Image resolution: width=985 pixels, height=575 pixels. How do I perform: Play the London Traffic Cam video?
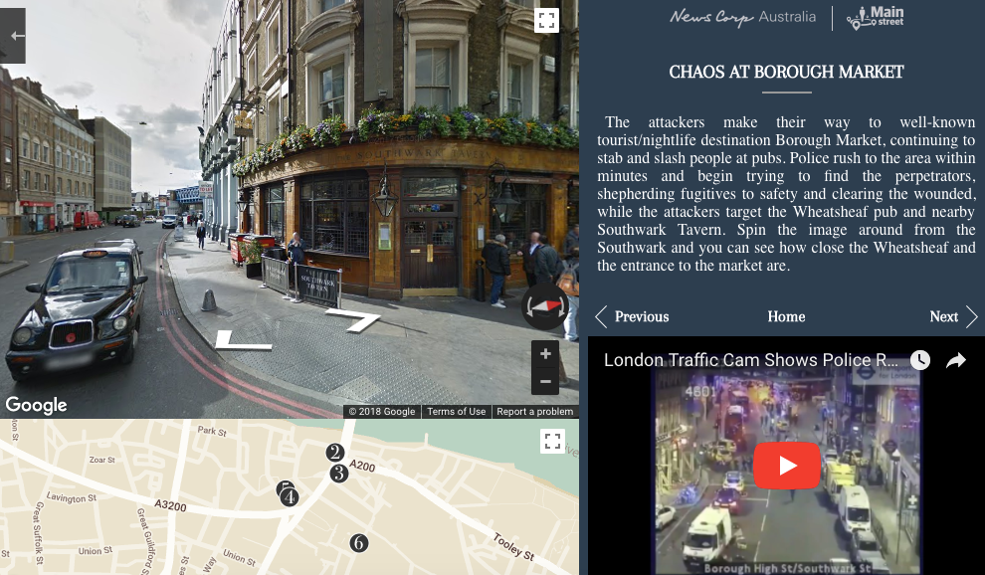tap(786, 466)
